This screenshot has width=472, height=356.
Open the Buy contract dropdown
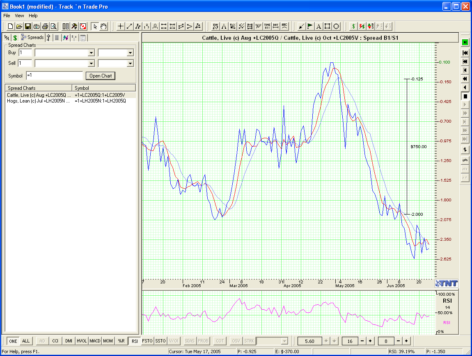[91, 53]
